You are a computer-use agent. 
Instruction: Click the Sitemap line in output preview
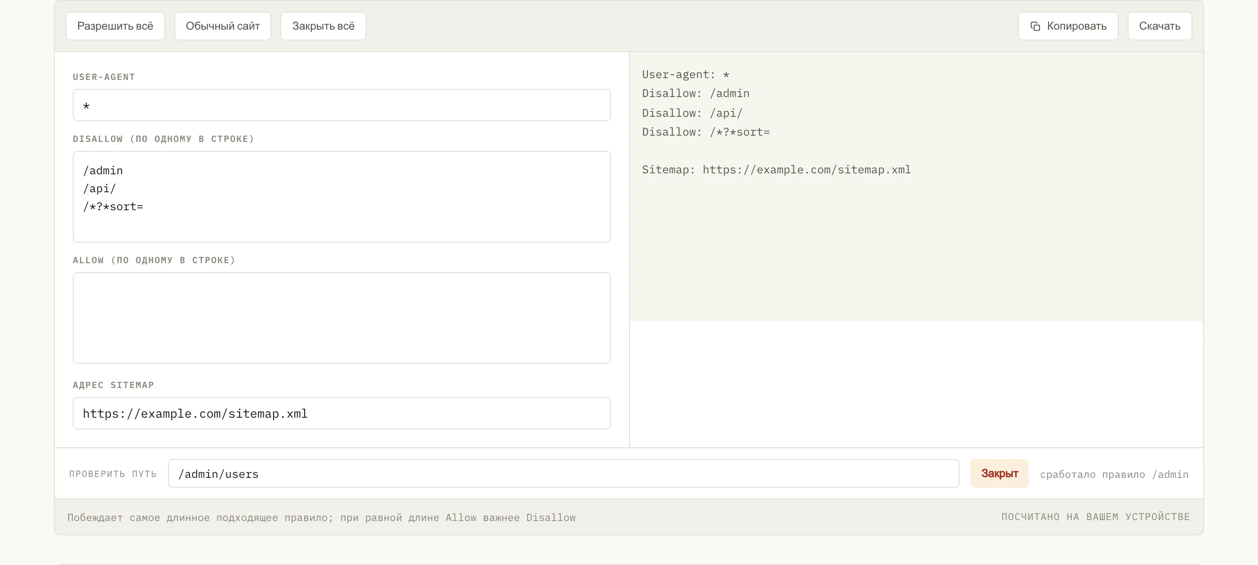pyautogui.click(x=776, y=169)
